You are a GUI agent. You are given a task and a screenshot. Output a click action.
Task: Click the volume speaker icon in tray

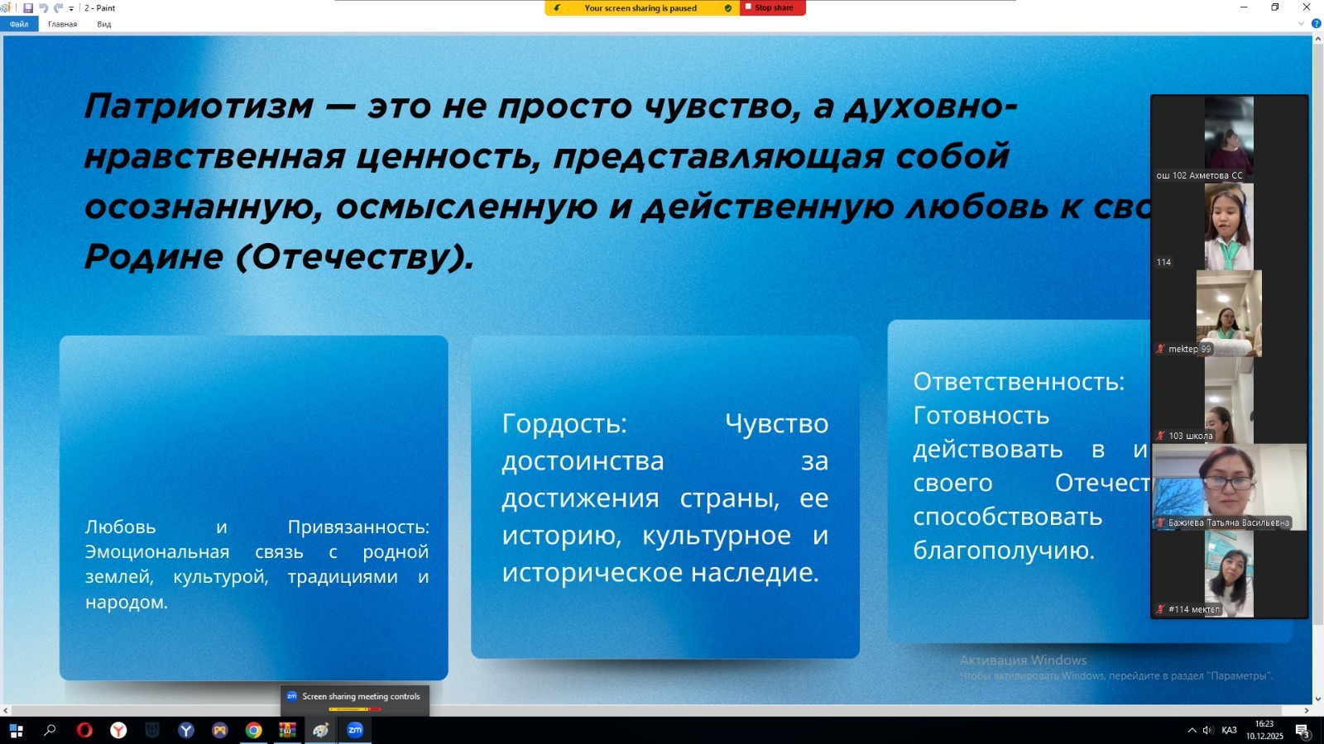tap(1207, 730)
